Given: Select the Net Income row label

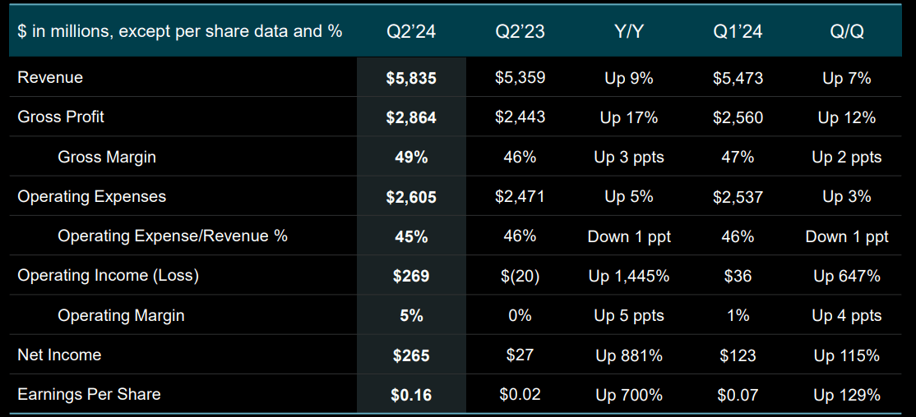Looking at the screenshot, I should (59, 355).
